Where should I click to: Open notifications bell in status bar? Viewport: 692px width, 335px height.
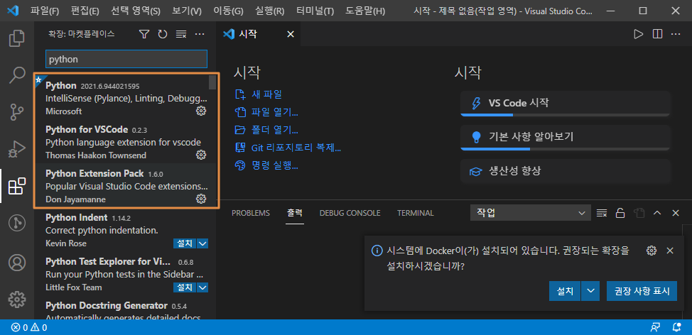pyautogui.click(x=676, y=327)
